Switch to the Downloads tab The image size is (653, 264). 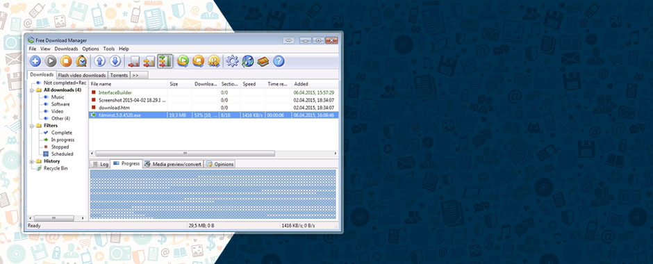point(42,75)
